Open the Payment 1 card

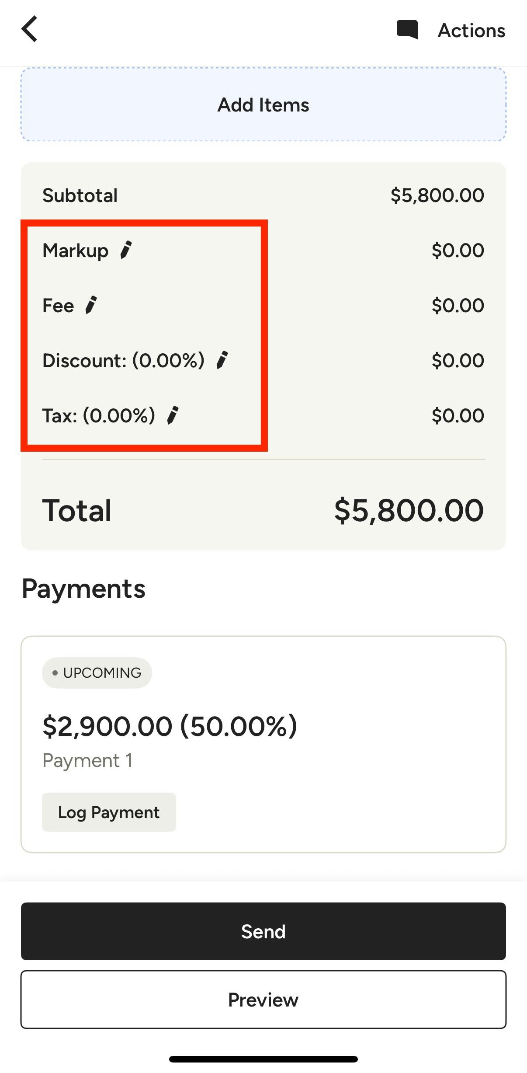click(x=263, y=744)
